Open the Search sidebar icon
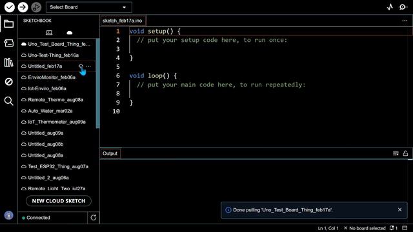 8,101
